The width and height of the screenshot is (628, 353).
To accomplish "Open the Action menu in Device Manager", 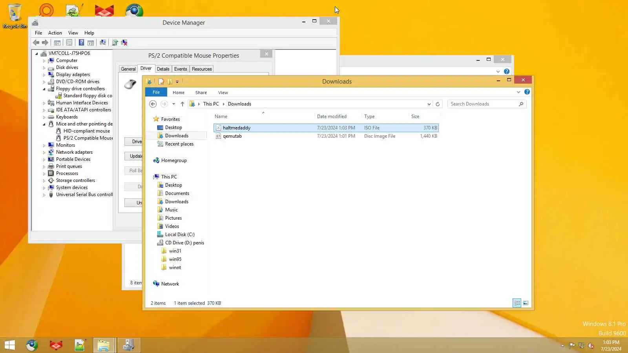I will (x=55, y=33).
